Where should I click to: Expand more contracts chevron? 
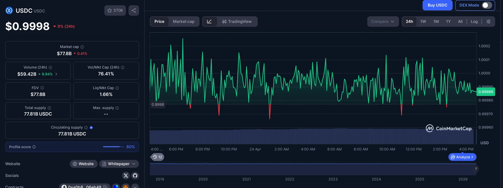pos(135,187)
